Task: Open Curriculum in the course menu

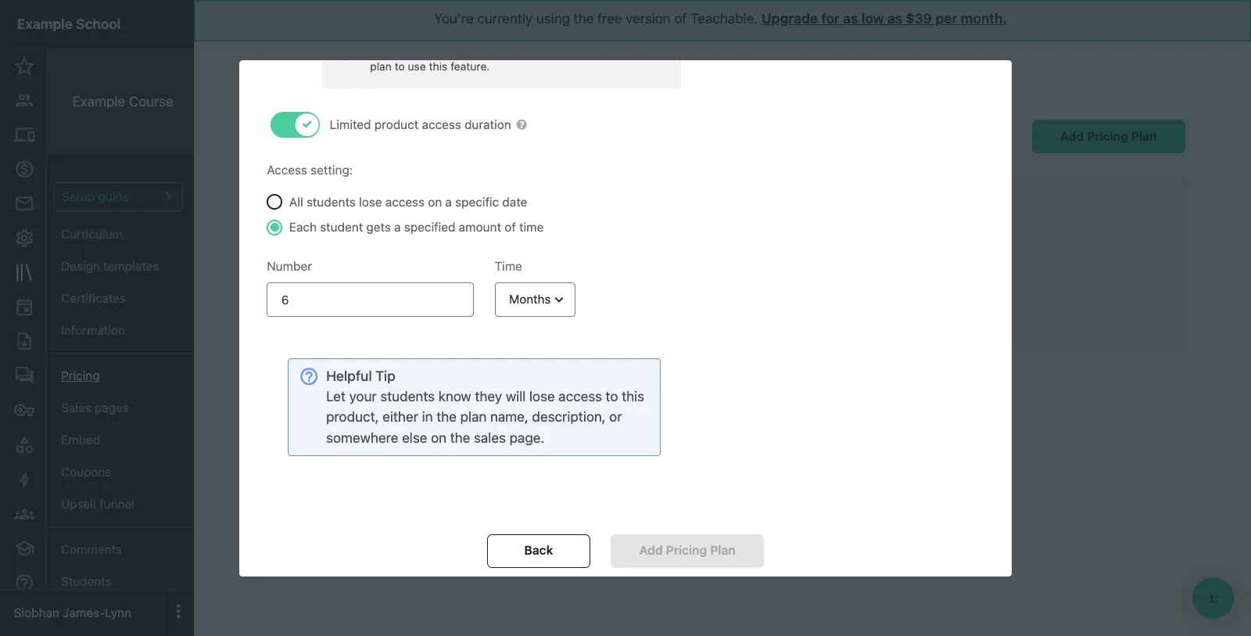Action: pyautogui.click(x=91, y=235)
